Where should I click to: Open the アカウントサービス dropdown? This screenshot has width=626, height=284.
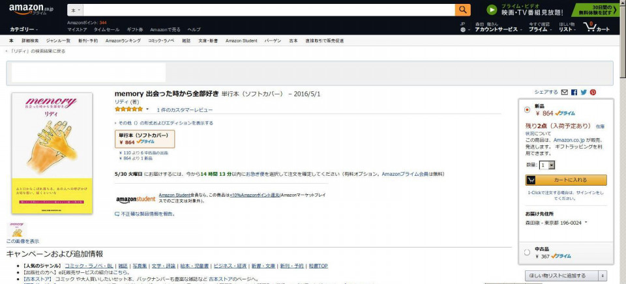[498, 29]
